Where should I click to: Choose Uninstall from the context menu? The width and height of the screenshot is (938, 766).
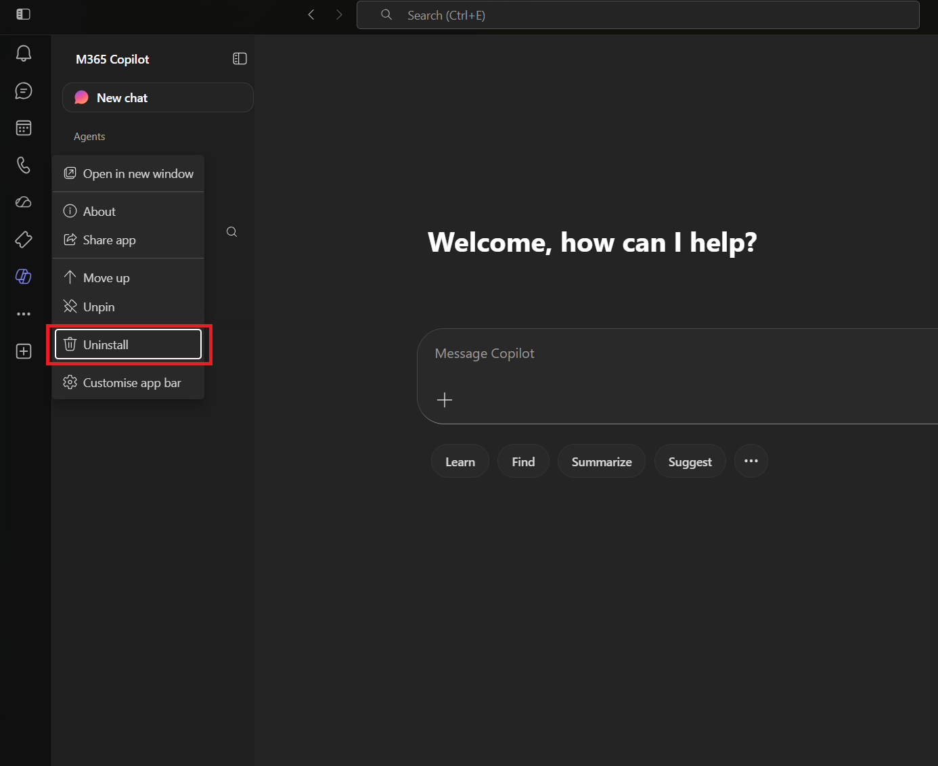tap(128, 344)
